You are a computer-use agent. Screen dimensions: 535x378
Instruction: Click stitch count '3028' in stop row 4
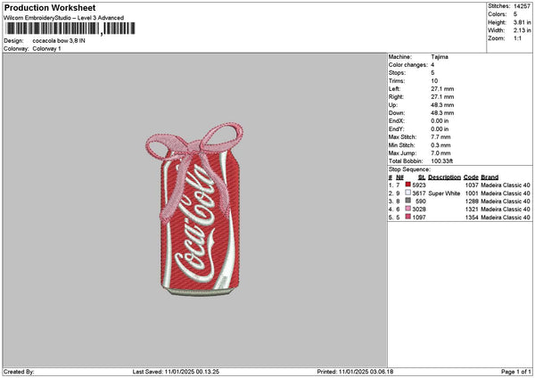(419, 210)
